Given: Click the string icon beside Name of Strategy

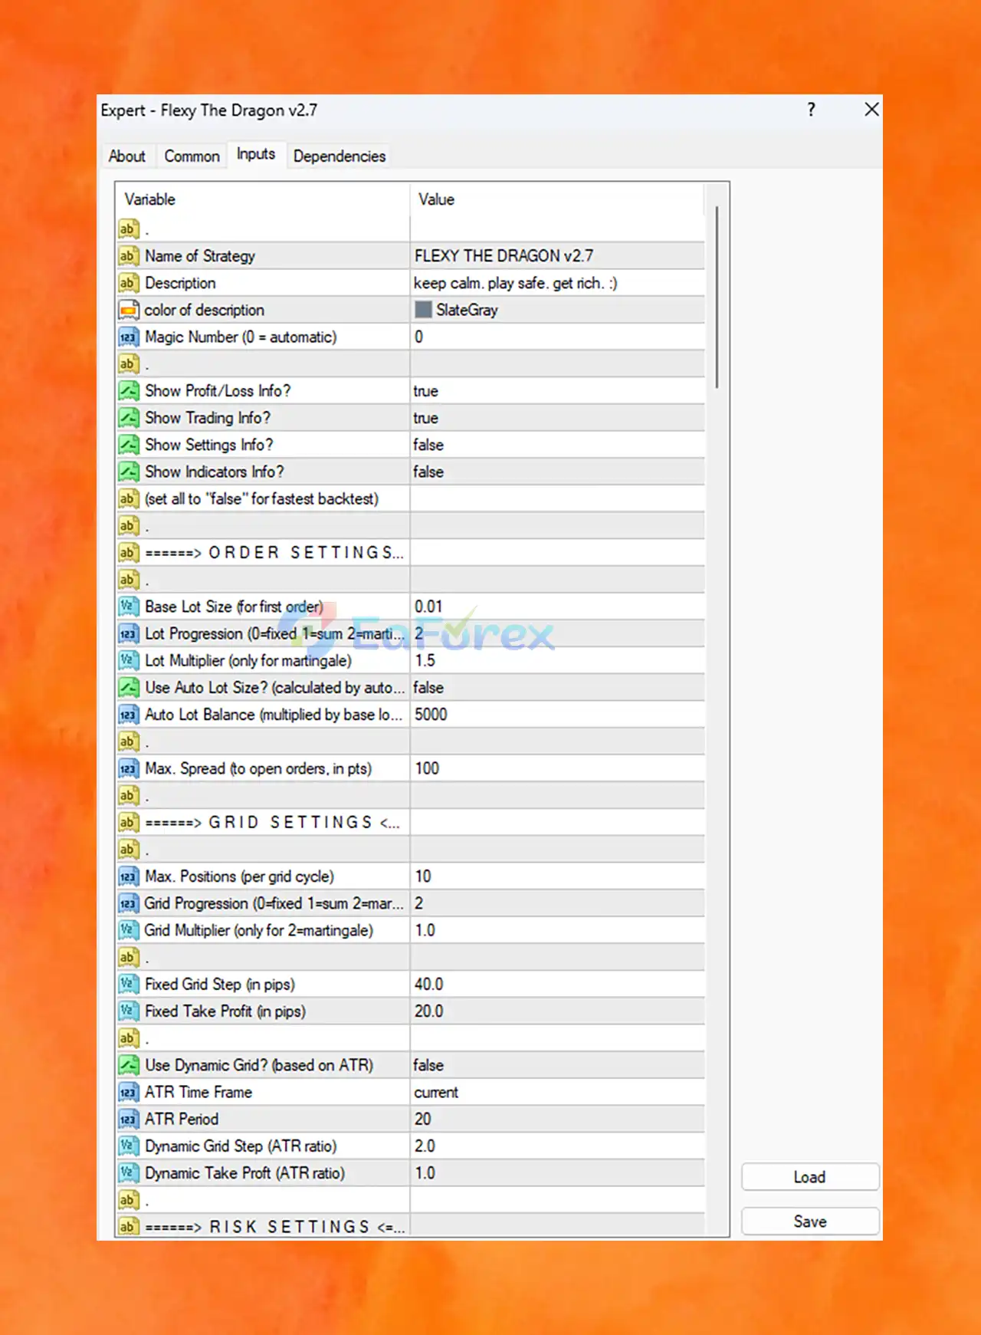Looking at the screenshot, I should 128,256.
